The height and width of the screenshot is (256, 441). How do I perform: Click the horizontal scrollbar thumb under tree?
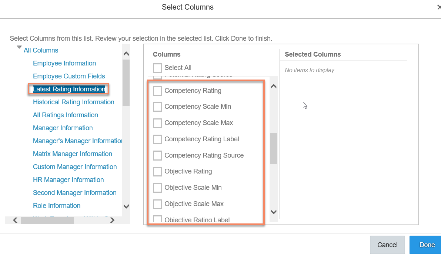point(47,220)
